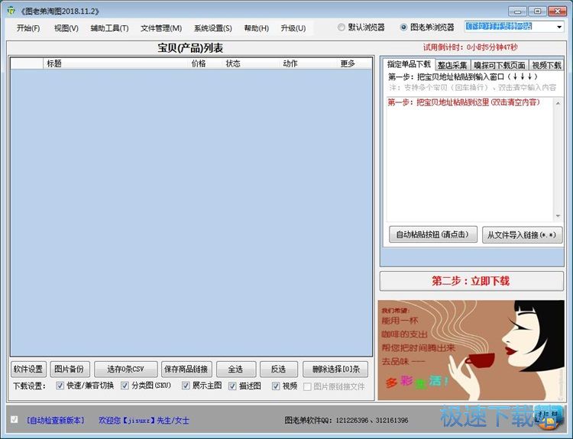Toggle 展示主图 checkbox

[x=186, y=386]
